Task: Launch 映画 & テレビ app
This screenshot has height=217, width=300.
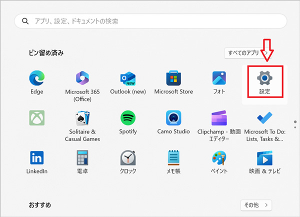Action: [264, 158]
